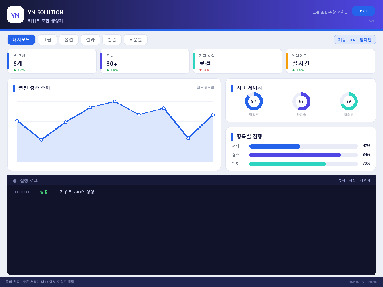
Task: Click the last data point on the chart
Action: [x=213, y=115]
